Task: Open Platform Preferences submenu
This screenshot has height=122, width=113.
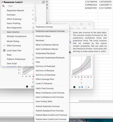Action: pyautogui.click(x=18, y=59)
